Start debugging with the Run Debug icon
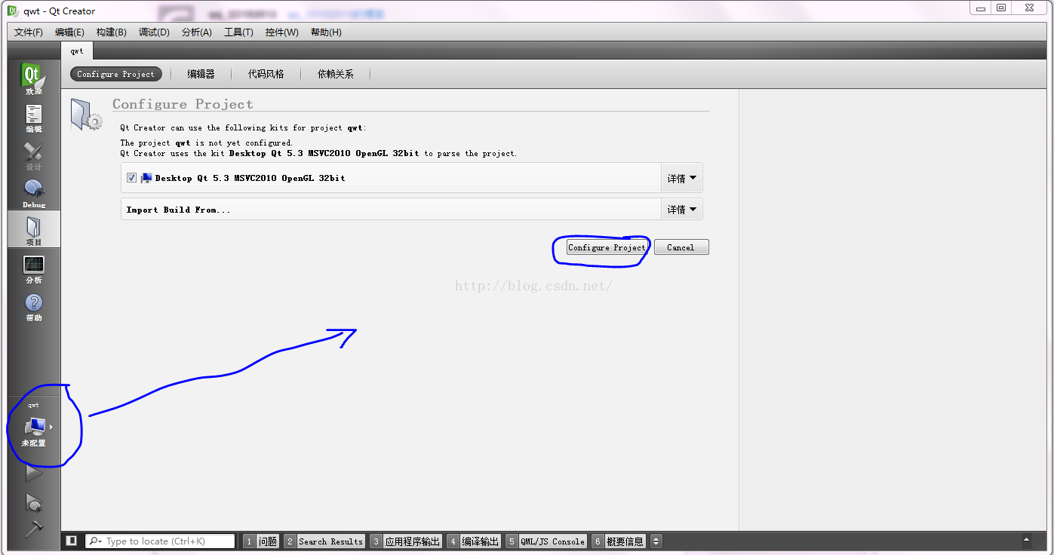The height and width of the screenshot is (555, 1054). [x=33, y=502]
